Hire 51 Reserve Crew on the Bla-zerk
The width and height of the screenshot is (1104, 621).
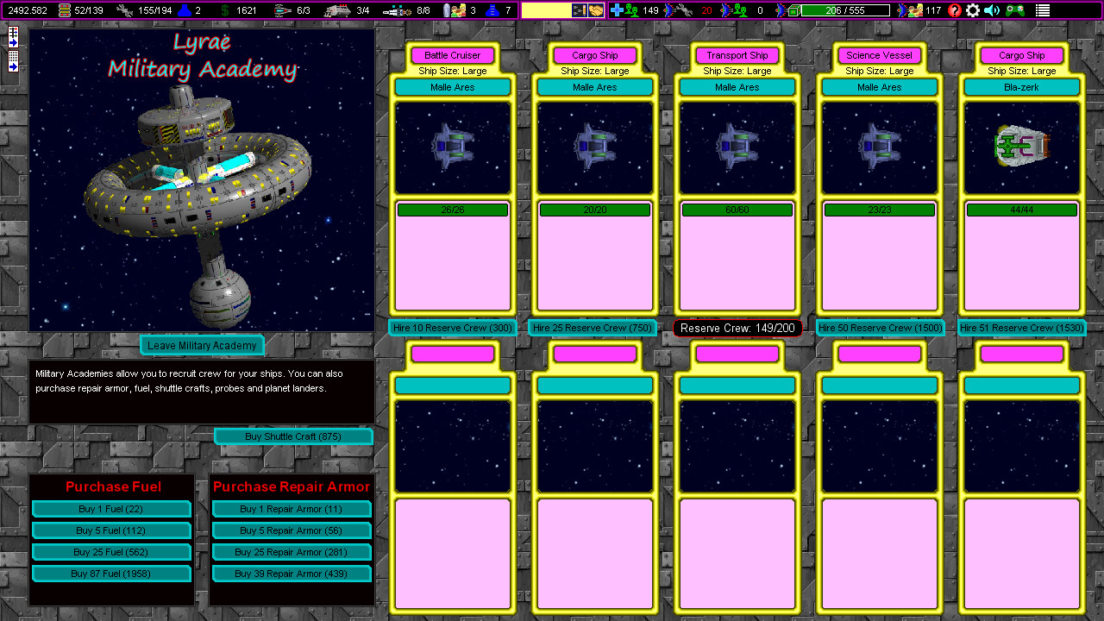click(1021, 328)
